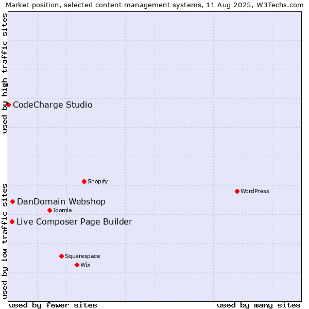Click the red DanDomain Webshop data point
Screen dimensions: 309x309
click(12, 202)
